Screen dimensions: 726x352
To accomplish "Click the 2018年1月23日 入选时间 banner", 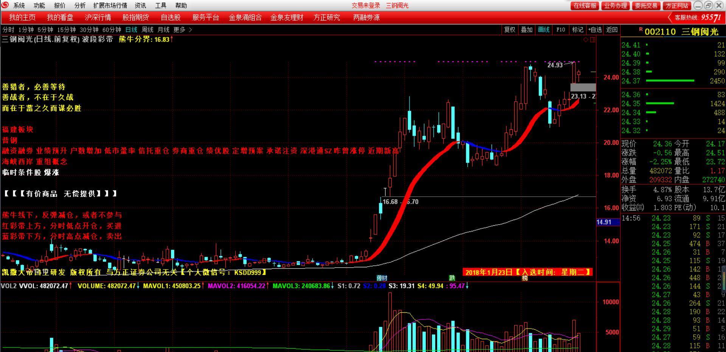I will tap(527, 272).
